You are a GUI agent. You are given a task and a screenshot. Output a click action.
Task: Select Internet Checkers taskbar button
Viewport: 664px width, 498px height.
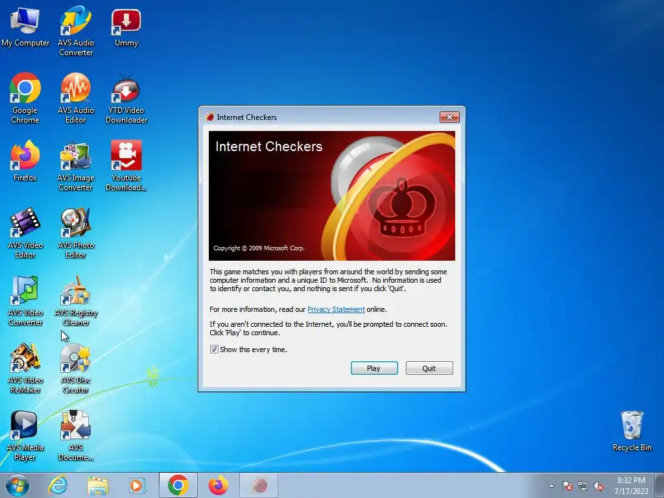coord(259,485)
